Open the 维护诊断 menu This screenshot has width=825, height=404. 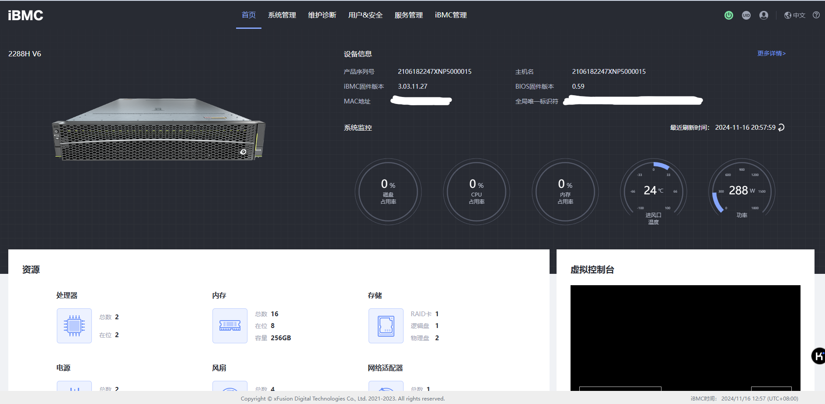point(322,15)
